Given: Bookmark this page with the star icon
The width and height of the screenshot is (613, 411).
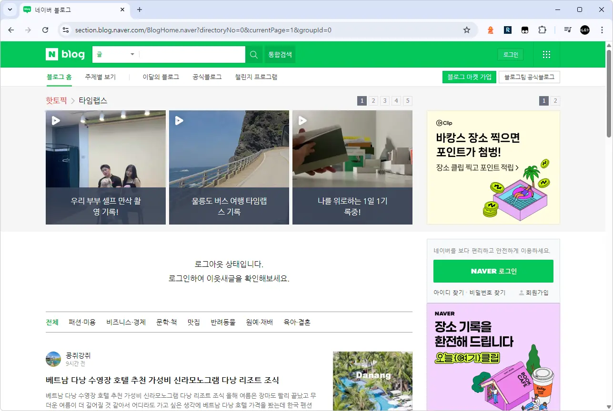Looking at the screenshot, I should coord(466,29).
